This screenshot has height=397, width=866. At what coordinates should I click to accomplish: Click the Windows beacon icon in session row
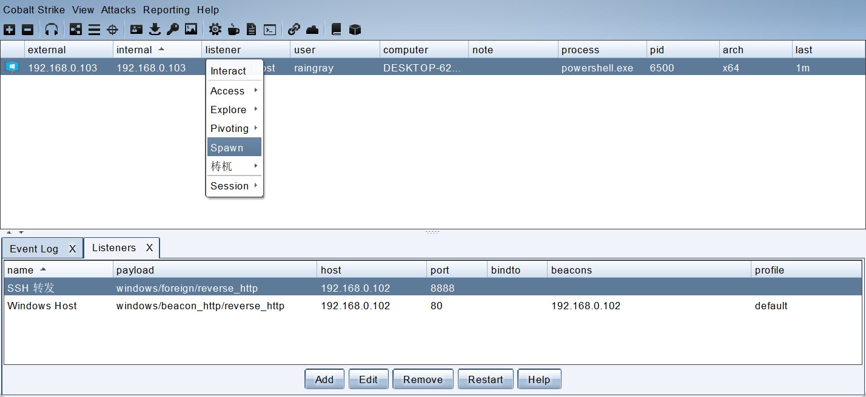pos(12,67)
